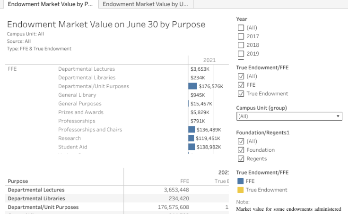This screenshot has height=214, width=348.
Task: Select the first Endowment Market Value tab
Action: click(50, 4)
